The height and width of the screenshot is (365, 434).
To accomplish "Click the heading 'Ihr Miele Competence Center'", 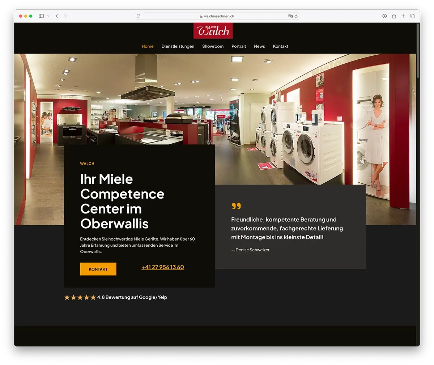I will tap(122, 201).
